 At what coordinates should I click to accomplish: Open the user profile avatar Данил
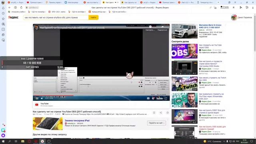[x=234, y=18]
